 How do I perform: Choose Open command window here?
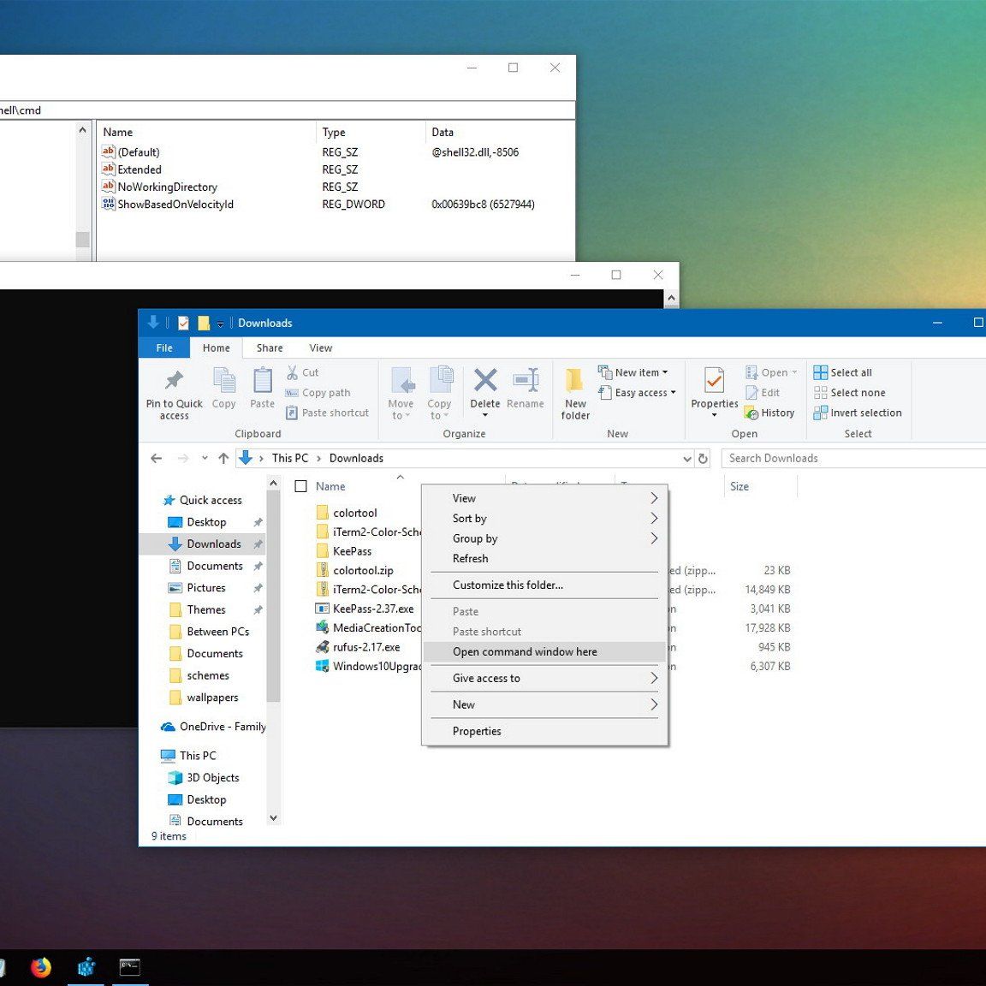click(x=525, y=652)
